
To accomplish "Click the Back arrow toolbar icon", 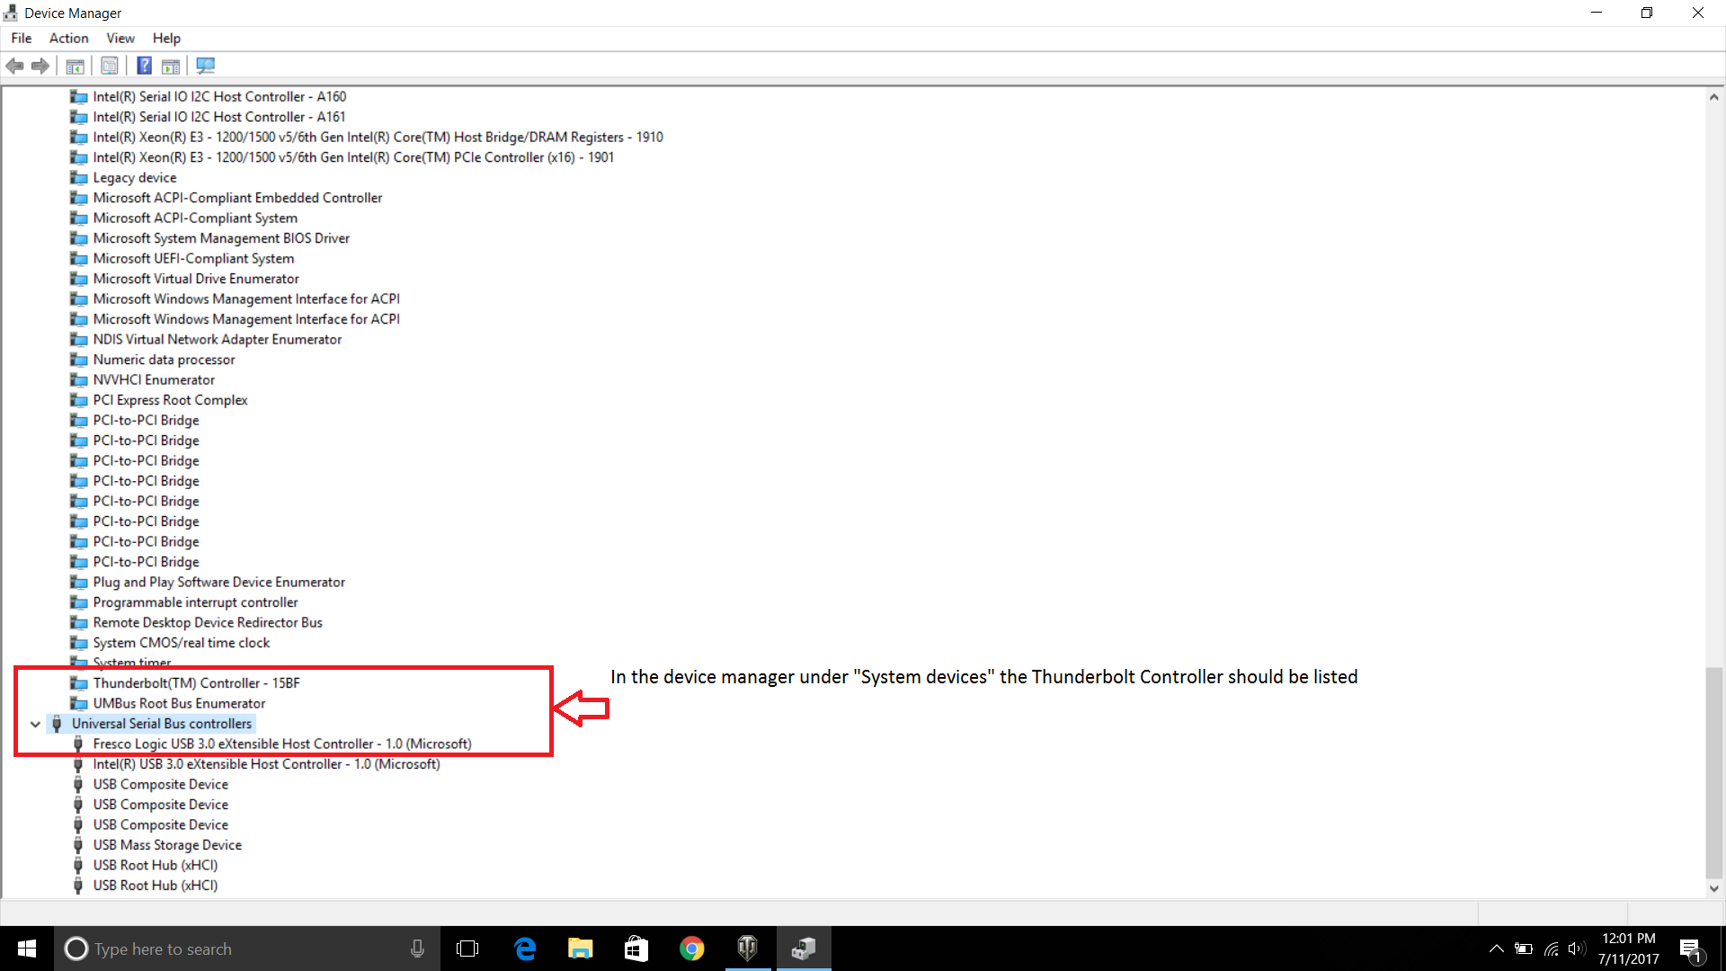I will pos(14,66).
